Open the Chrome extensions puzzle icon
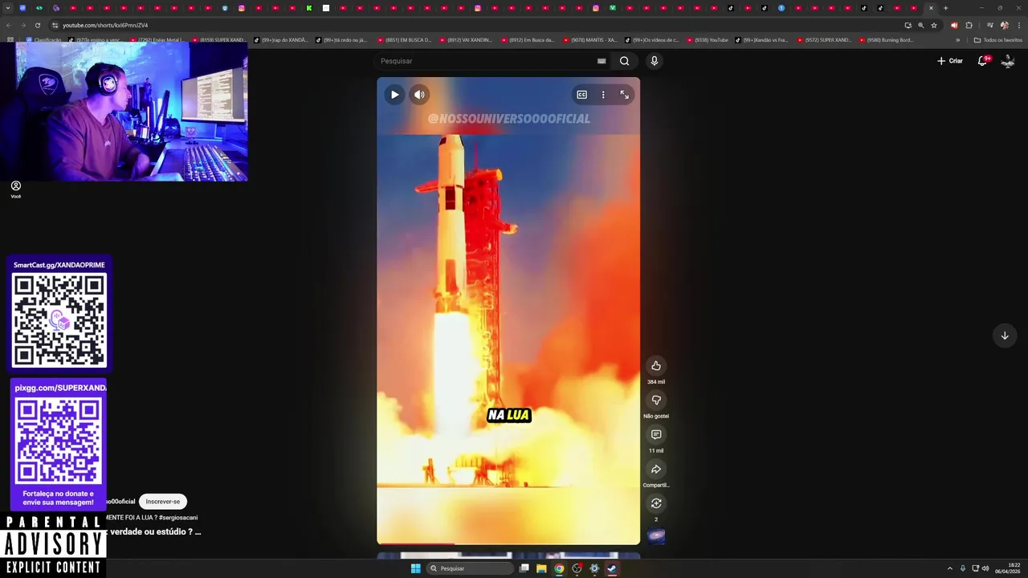The width and height of the screenshot is (1028, 578). pyautogui.click(x=969, y=25)
